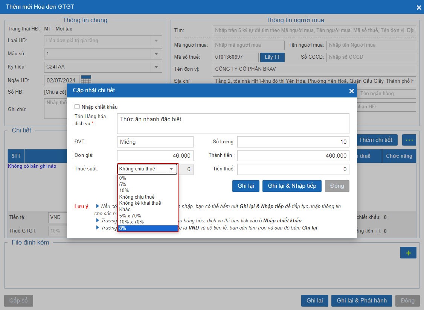
Task: Expand the Thuế suất dropdown arrow
Action: (x=171, y=169)
